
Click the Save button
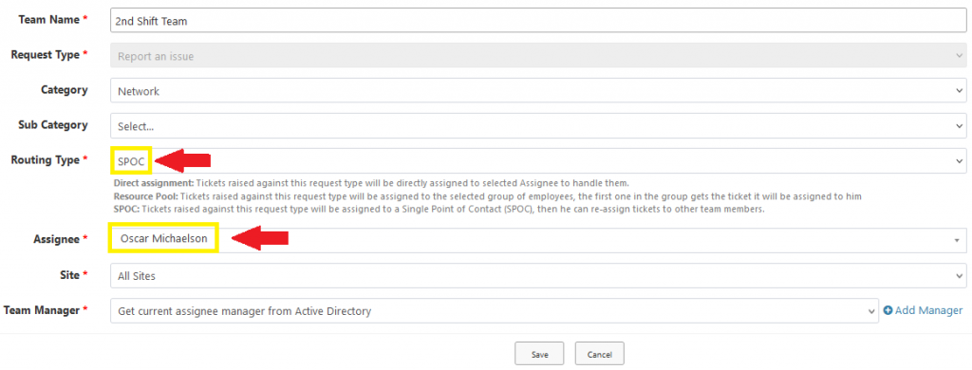(x=539, y=355)
